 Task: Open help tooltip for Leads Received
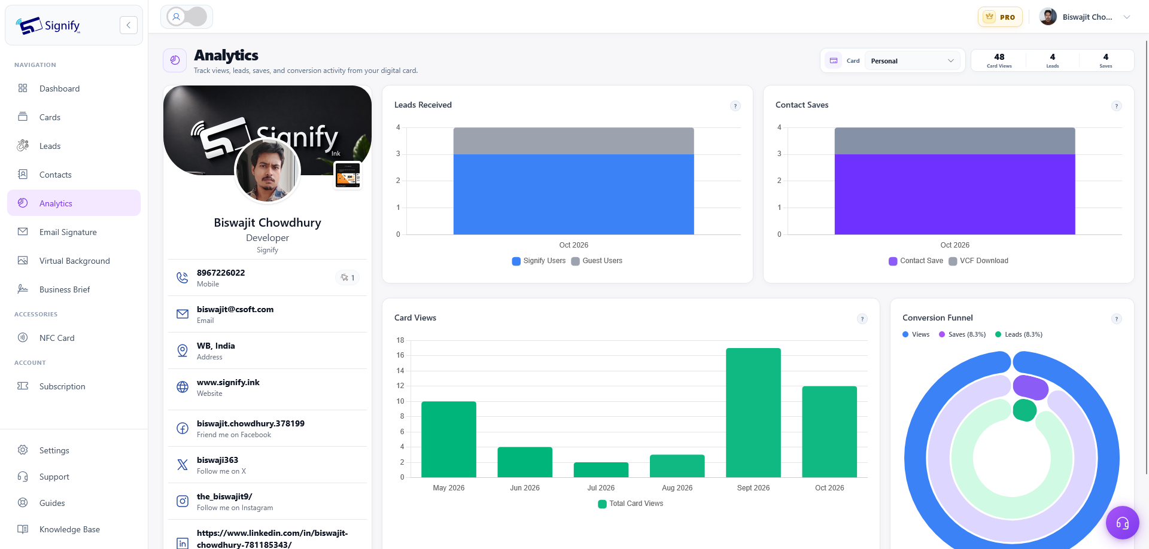coord(735,106)
